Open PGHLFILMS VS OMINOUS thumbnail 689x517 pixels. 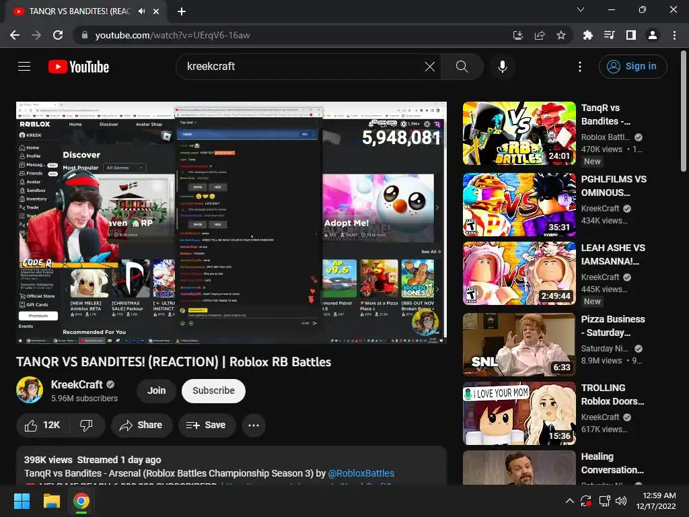519,205
